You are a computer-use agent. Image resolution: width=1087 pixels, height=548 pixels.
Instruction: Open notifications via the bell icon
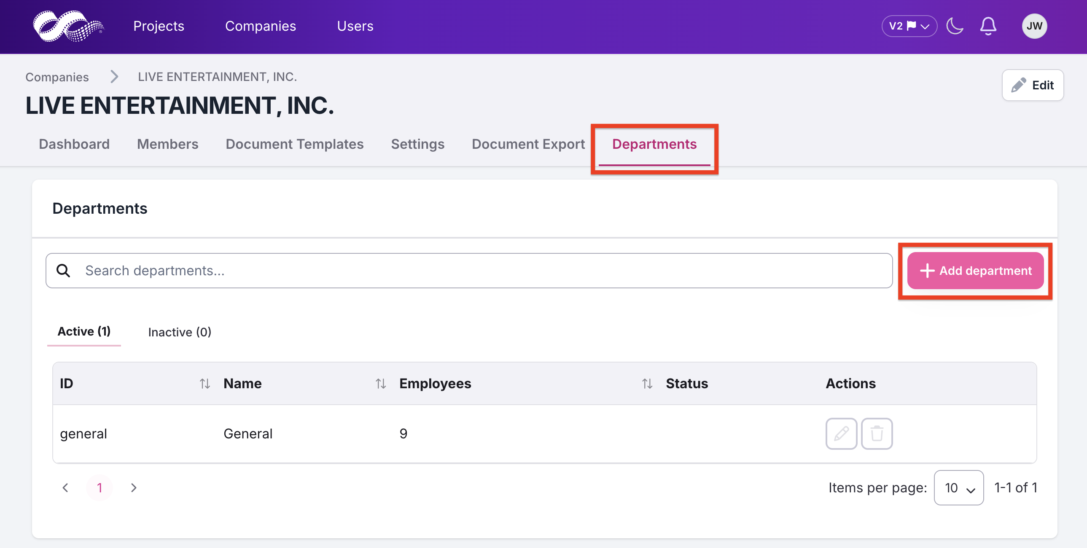click(988, 26)
